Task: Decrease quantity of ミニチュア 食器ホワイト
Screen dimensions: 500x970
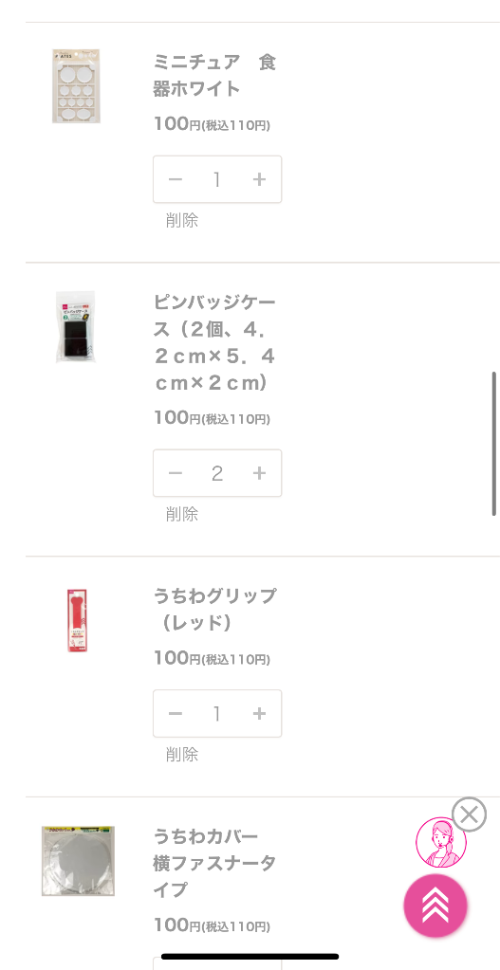Action: click(x=176, y=179)
